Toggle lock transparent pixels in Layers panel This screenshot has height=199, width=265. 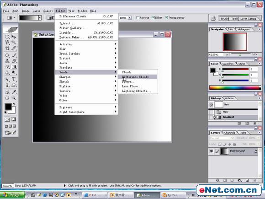pyautogui.click(x=219, y=144)
